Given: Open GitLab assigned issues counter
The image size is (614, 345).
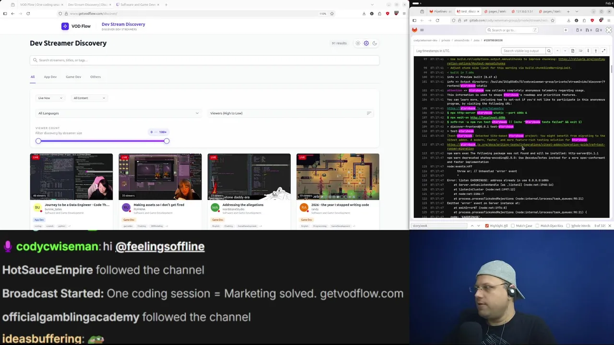Looking at the screenshot, I should pyautogui.click(x=579, y=30).
